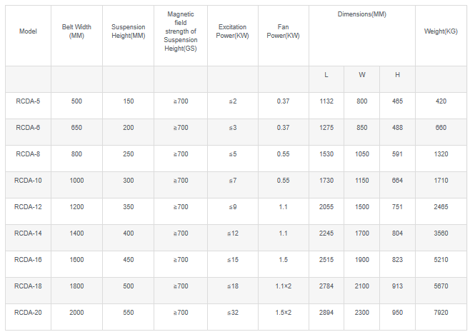Select the 1.1×2 fan power value

tap(284, 286)
